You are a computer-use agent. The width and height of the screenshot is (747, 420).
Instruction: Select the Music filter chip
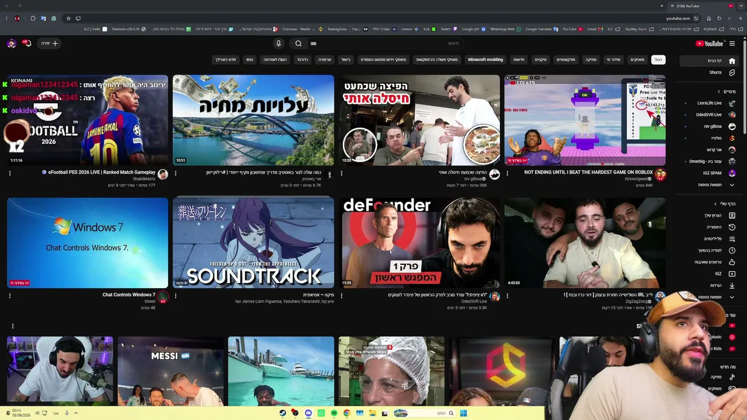[591, 60]
